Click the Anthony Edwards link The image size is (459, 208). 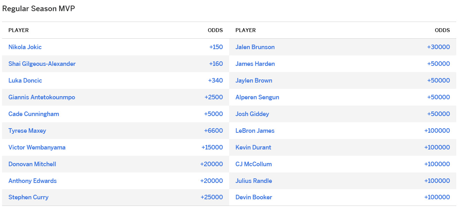(32, 181)
